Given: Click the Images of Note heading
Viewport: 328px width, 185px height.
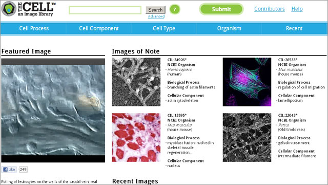Looking at the screenshot, I should 136,51.
